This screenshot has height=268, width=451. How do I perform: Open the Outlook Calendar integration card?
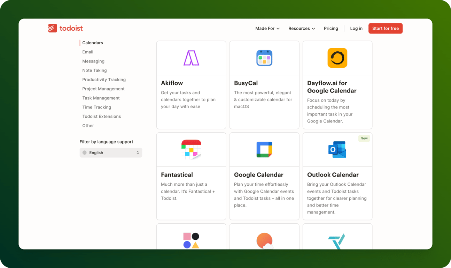[x=337, y=176]
